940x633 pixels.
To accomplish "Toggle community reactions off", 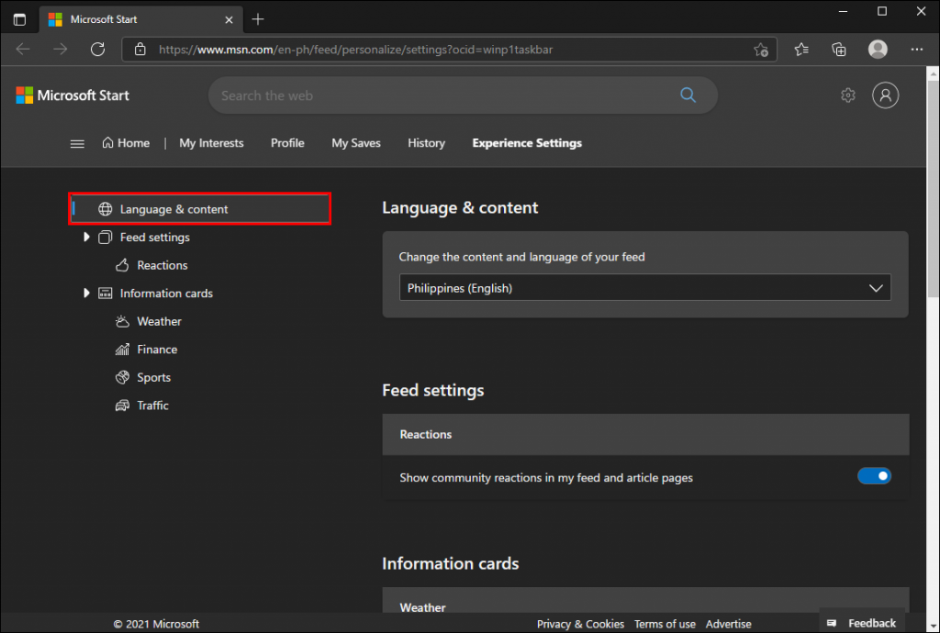I will [874, 476].
